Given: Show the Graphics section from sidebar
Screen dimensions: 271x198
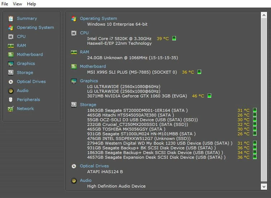Looking at the screenshot, I should (26, 63).
